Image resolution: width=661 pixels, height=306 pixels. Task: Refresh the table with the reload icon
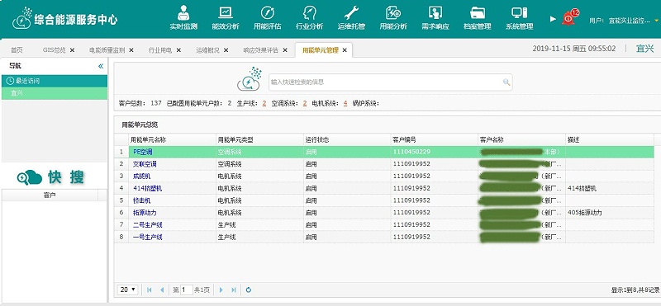click(249, 290)
